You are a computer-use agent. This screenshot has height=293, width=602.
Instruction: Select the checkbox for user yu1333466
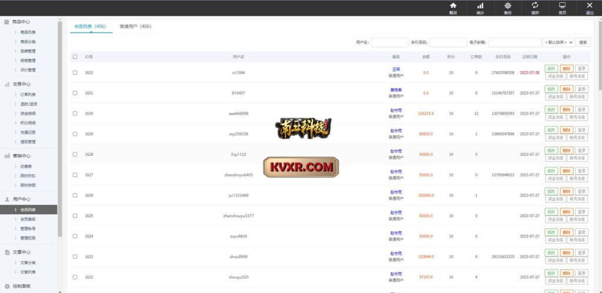click(75, 195)
